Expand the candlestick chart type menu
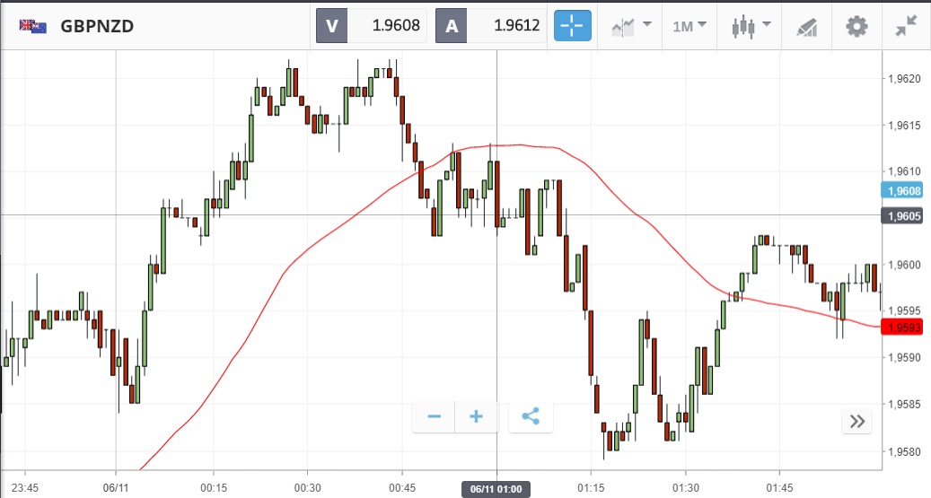The width and height of the screenshot is (931, 498). (751, 25)
